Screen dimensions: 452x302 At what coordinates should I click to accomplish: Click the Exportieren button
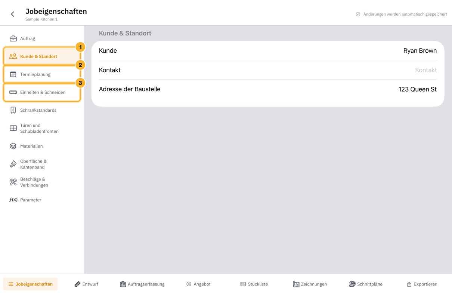[x=422, y=284]
